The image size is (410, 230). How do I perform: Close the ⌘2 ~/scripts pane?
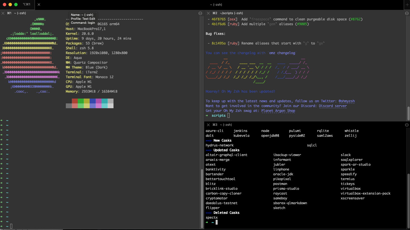pos(208,13)
